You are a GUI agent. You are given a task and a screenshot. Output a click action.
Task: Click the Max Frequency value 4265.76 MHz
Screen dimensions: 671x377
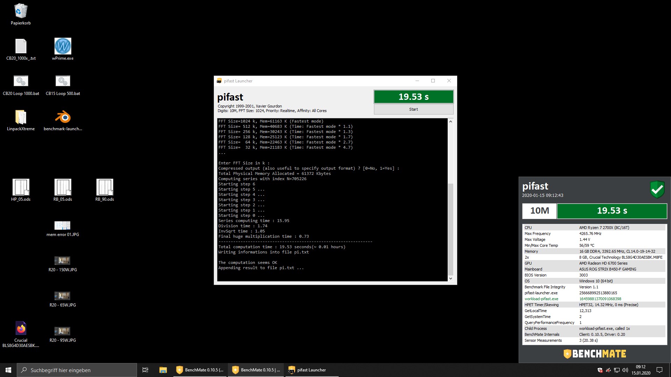(590, 234)
